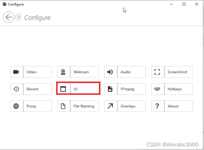Open the About label

point(173,106)
